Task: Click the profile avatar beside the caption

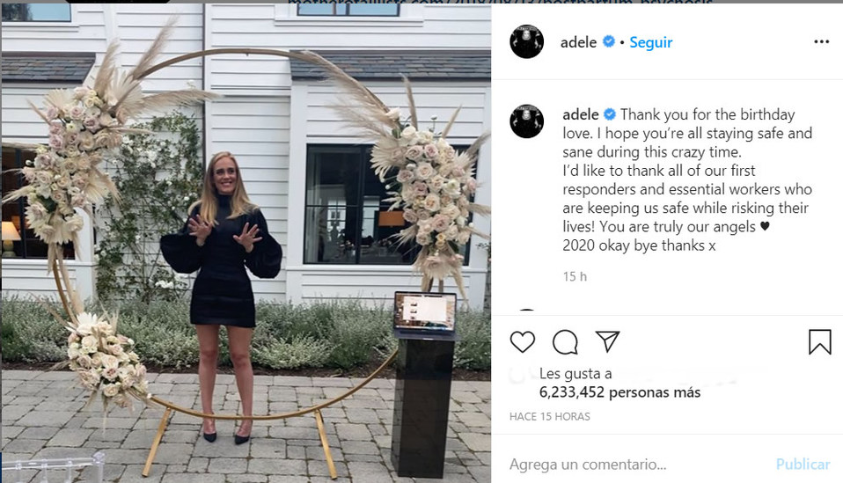Action: [526, 121]
